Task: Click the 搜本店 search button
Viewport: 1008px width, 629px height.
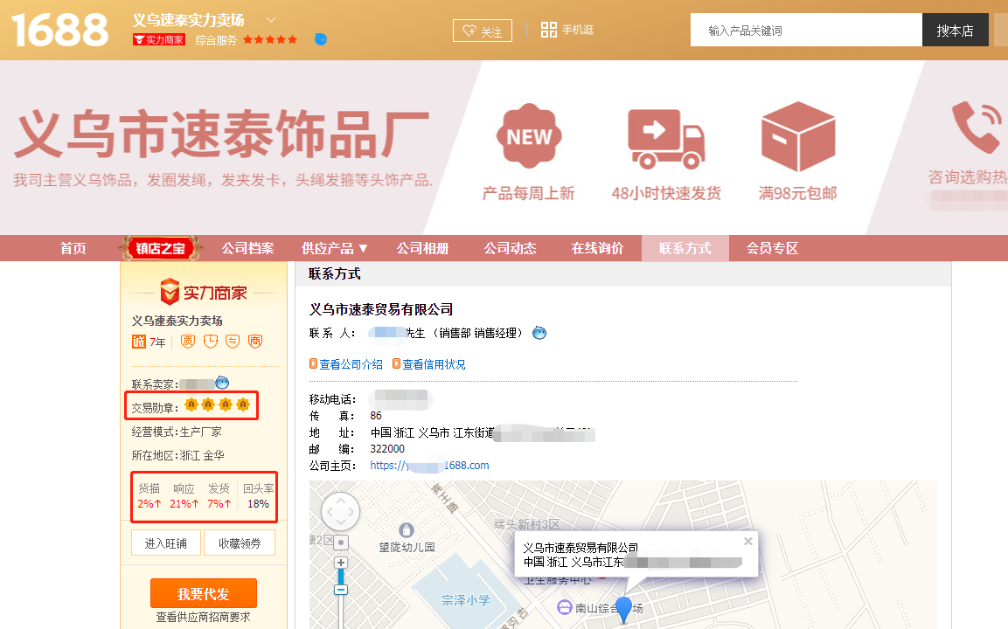Action: point(955,30)
